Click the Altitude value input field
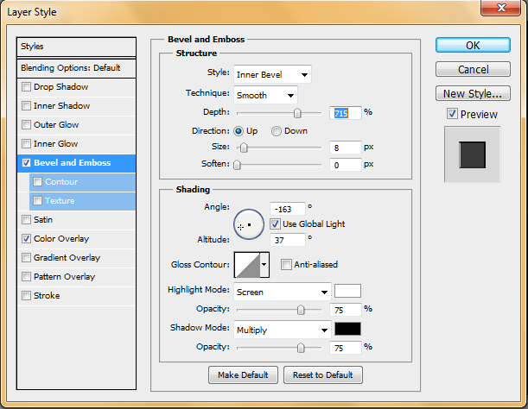 coord(288,240)
